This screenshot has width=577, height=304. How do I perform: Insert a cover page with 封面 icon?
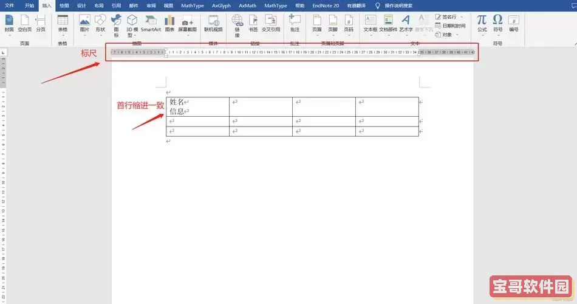pos(9,23)
